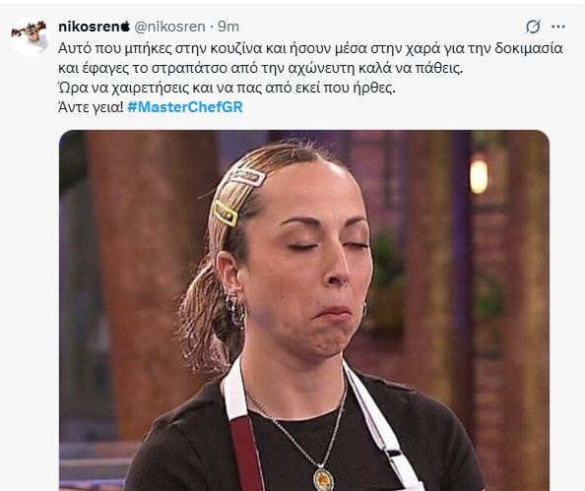Click the yellow hair clip in the photo
Screen dimensions: 585x491
(226, 214)
